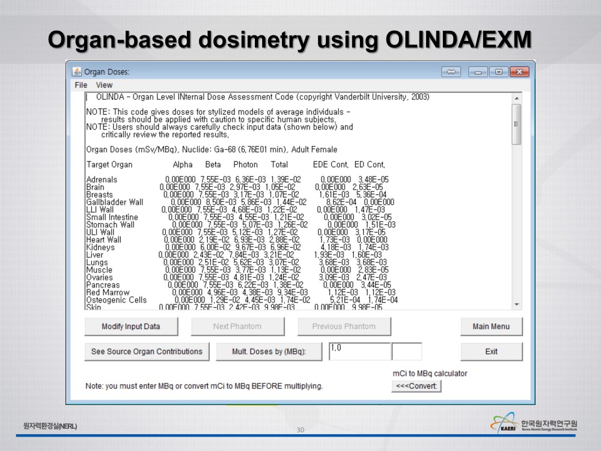
Task: Maximize the Organ Doses window
Action: 499,72
